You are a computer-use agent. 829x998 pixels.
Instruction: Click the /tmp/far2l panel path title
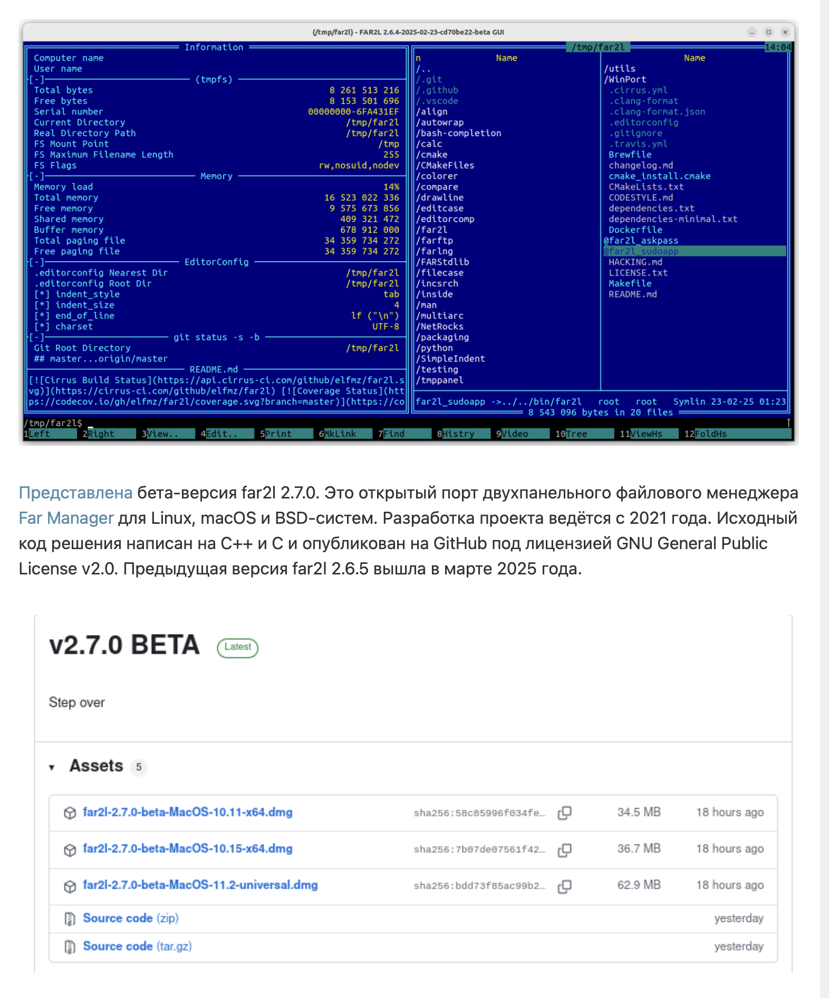point(598,47)
